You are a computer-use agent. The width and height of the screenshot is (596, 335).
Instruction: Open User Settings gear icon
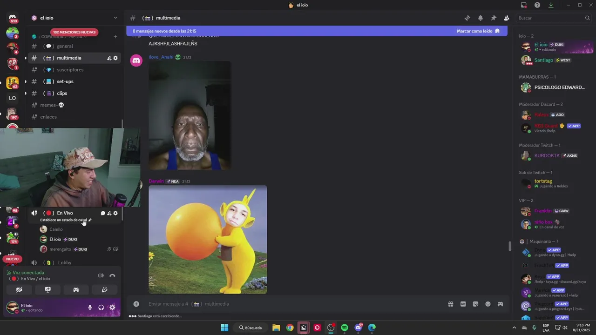pyautogui.click(x=112, y=308)
